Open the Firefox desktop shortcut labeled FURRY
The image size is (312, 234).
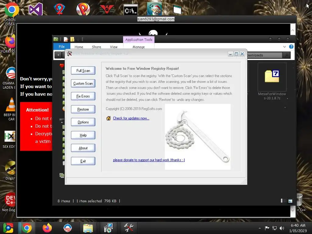tap(10, 41)
